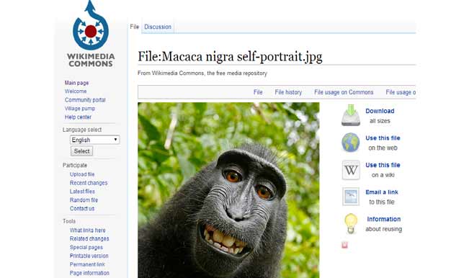This screenshot has width=469, height=278.
Task: Open What links here
Action: coord(87,230)
